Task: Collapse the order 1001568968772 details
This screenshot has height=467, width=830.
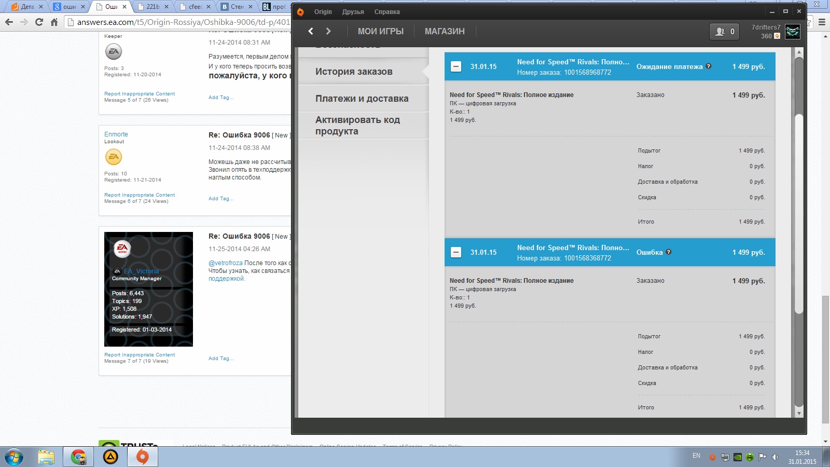Action: pyautogui.click(x=456, y=66)
